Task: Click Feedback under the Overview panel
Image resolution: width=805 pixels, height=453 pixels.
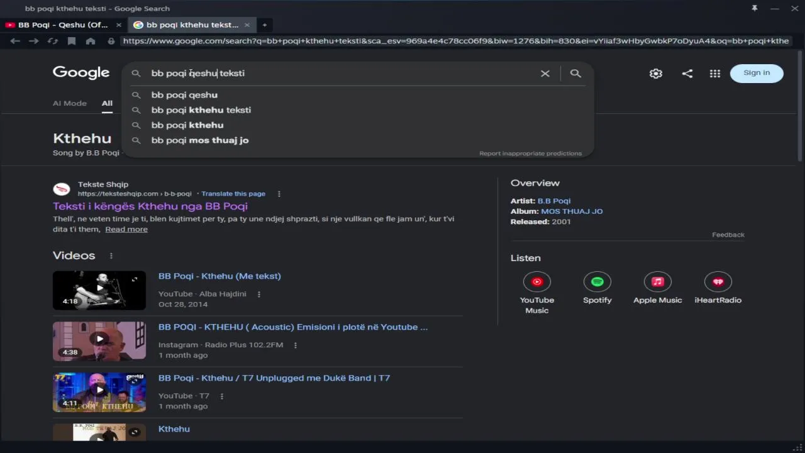Action: pyautogui.click(x=728, y=235)
